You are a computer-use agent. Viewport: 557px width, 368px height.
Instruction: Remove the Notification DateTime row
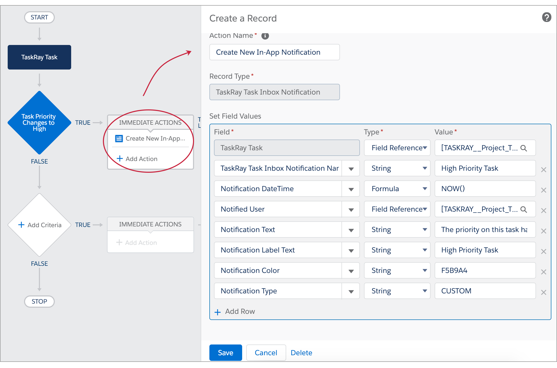544,190
